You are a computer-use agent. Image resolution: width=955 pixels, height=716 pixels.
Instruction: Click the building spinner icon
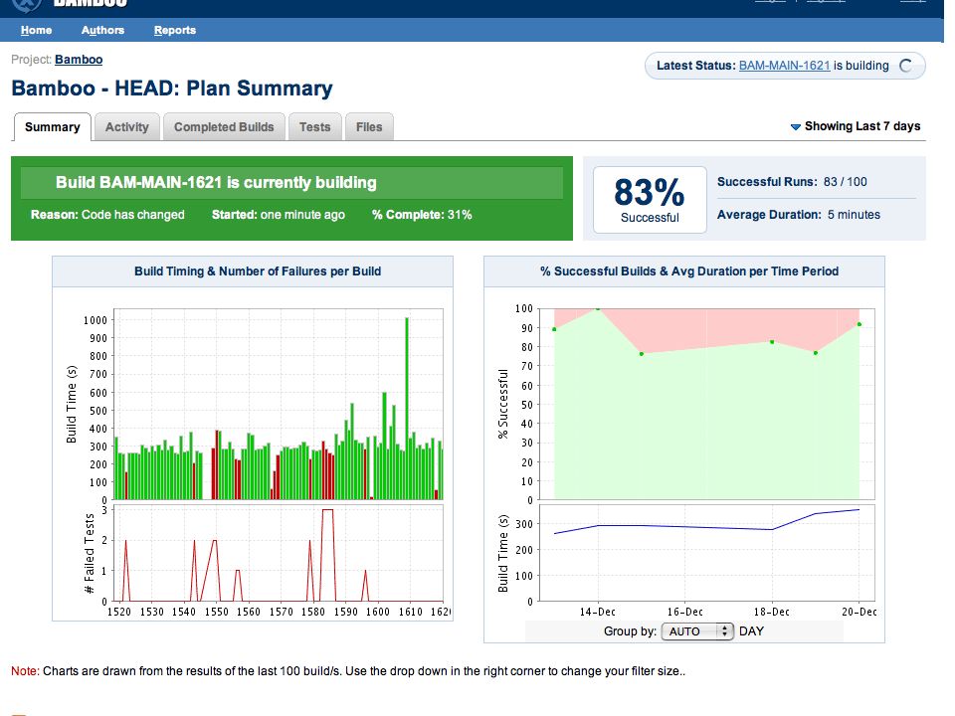(905, 66)
